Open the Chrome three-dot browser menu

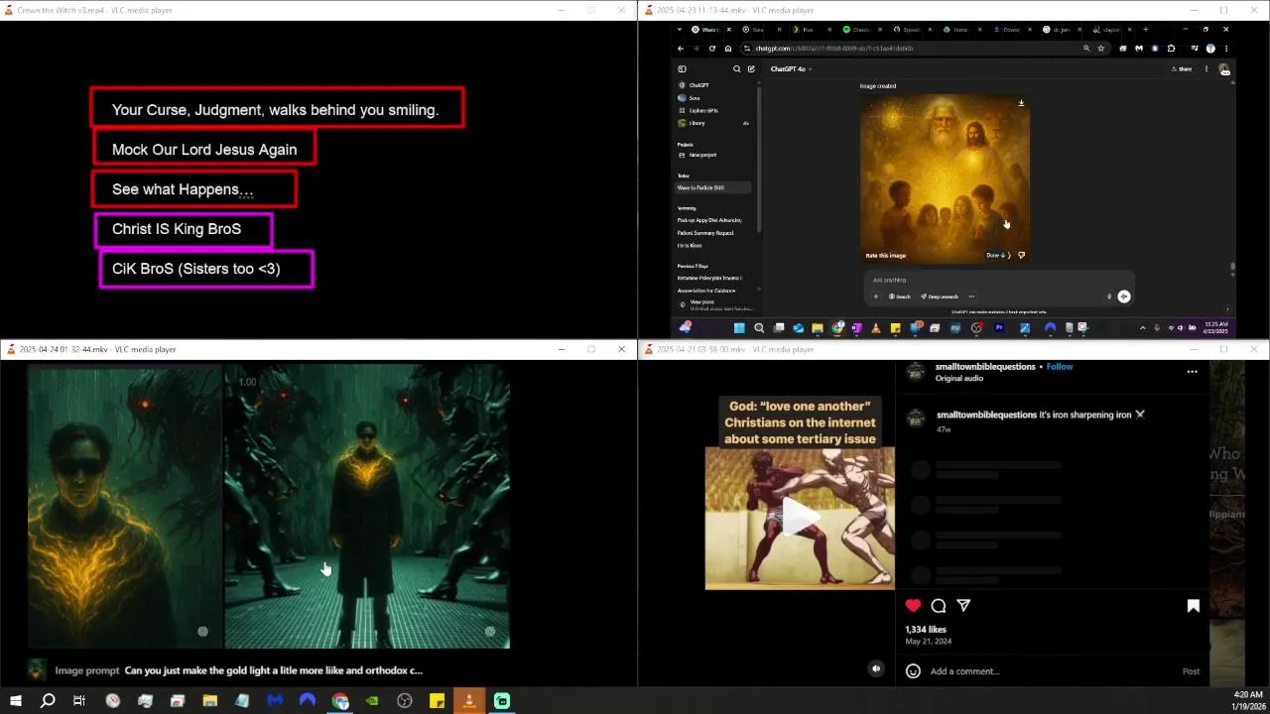click(x=1226, y=49)
